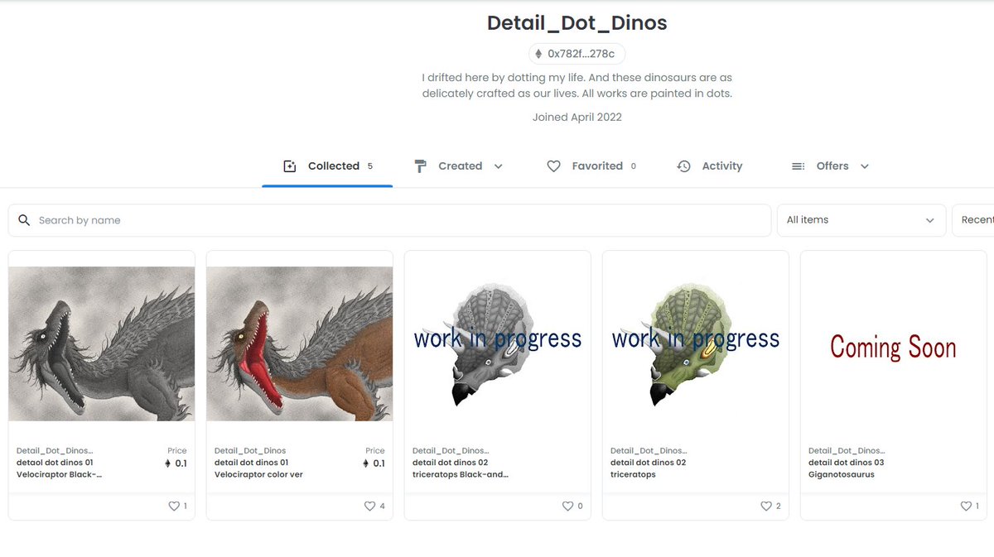This screenshot has width=994, height=557.
Task: Click 'detail dot dinos 03' title text
Action: [x=847, y=463]
